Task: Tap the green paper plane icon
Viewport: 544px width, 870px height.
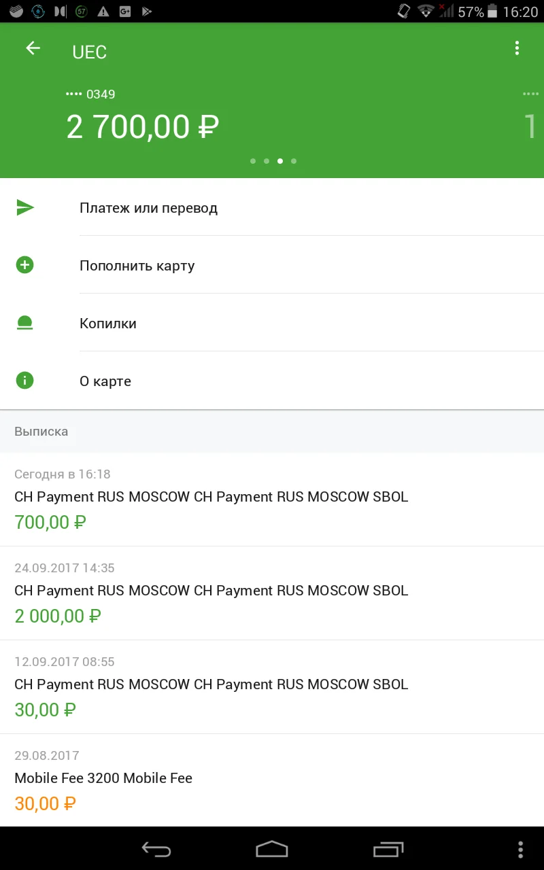Action: (x=25, y=208)
